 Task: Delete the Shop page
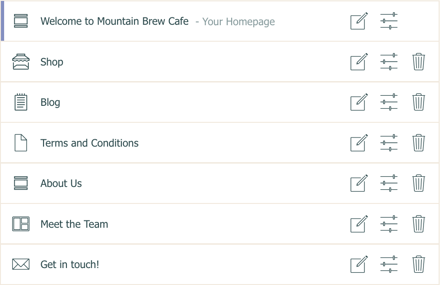[x=418, y=61]
